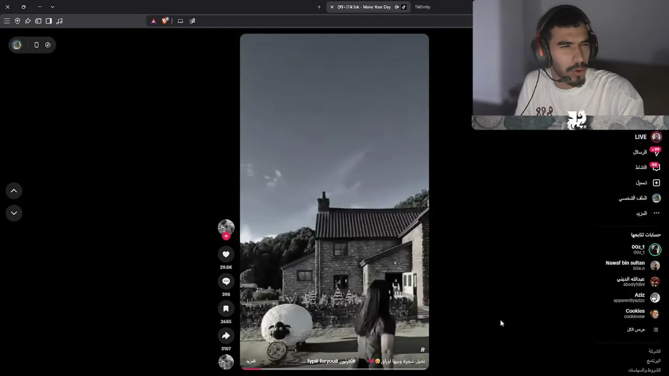Open the sound disc at bottom of action column

point(226,362)
